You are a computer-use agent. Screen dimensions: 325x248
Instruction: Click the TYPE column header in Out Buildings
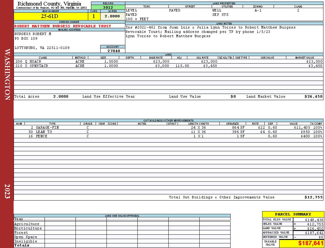[x=52, y=123]
